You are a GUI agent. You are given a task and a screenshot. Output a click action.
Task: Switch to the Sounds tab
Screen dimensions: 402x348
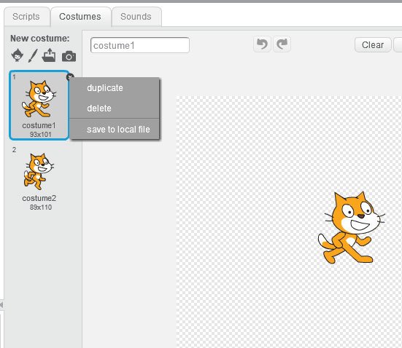tap(136, 17)
